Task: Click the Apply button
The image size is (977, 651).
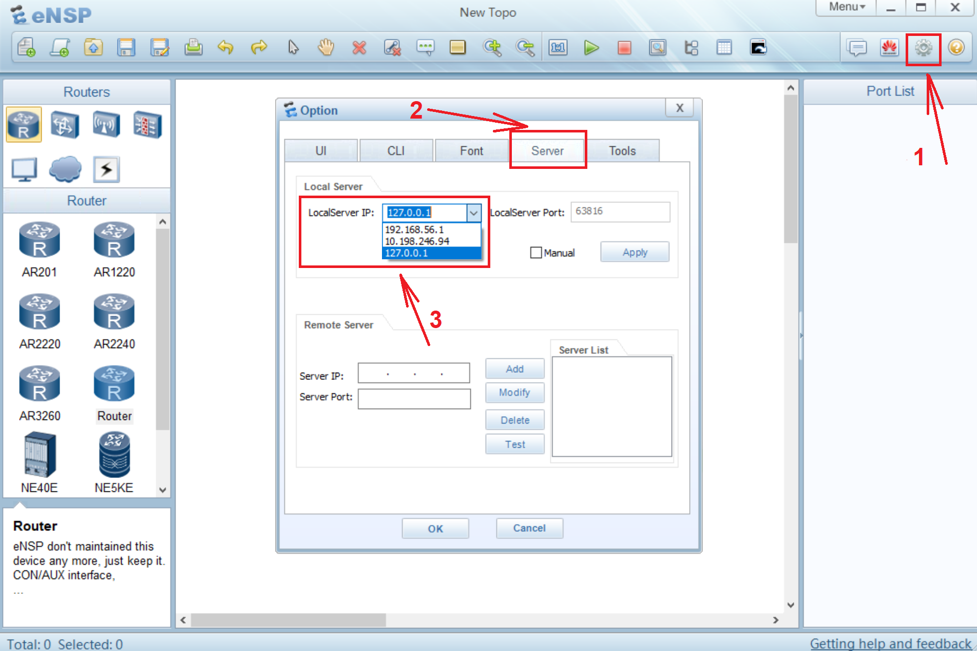Action: [635, 252]
